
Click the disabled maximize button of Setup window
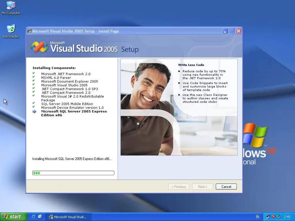click(232, 31)
